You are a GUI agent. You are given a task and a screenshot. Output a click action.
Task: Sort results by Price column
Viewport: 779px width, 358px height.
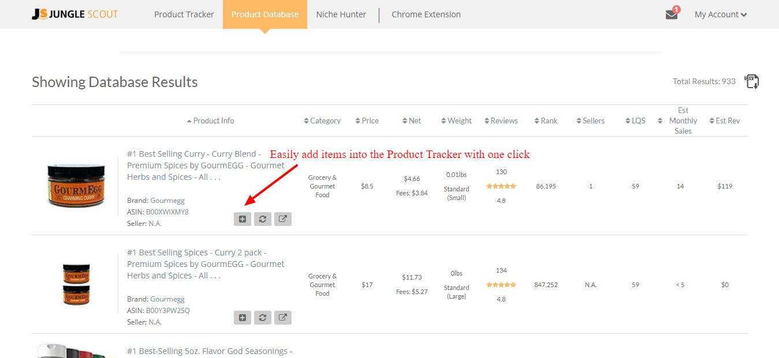[x=367, y=120]
